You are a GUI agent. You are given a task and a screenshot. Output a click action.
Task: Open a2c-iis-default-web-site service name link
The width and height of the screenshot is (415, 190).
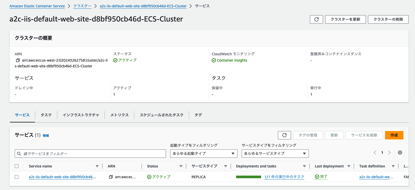(63, 177)
